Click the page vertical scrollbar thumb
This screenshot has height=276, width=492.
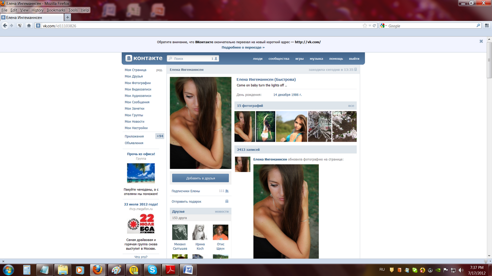pos(489,60)
